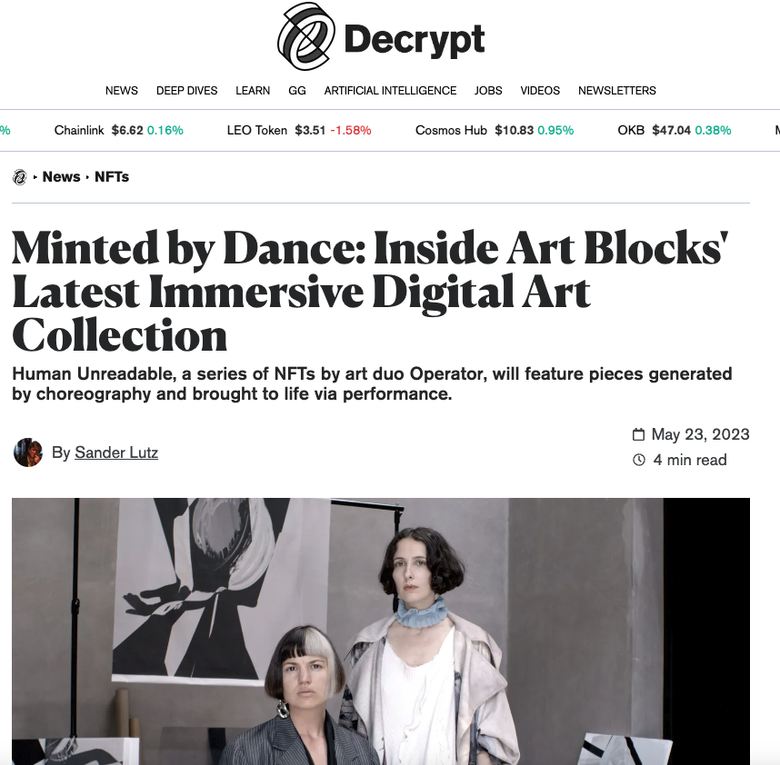780x765 pixels.
Task: Click the small Decrypt home breadcrumb icon
Action: click(20, 177)
